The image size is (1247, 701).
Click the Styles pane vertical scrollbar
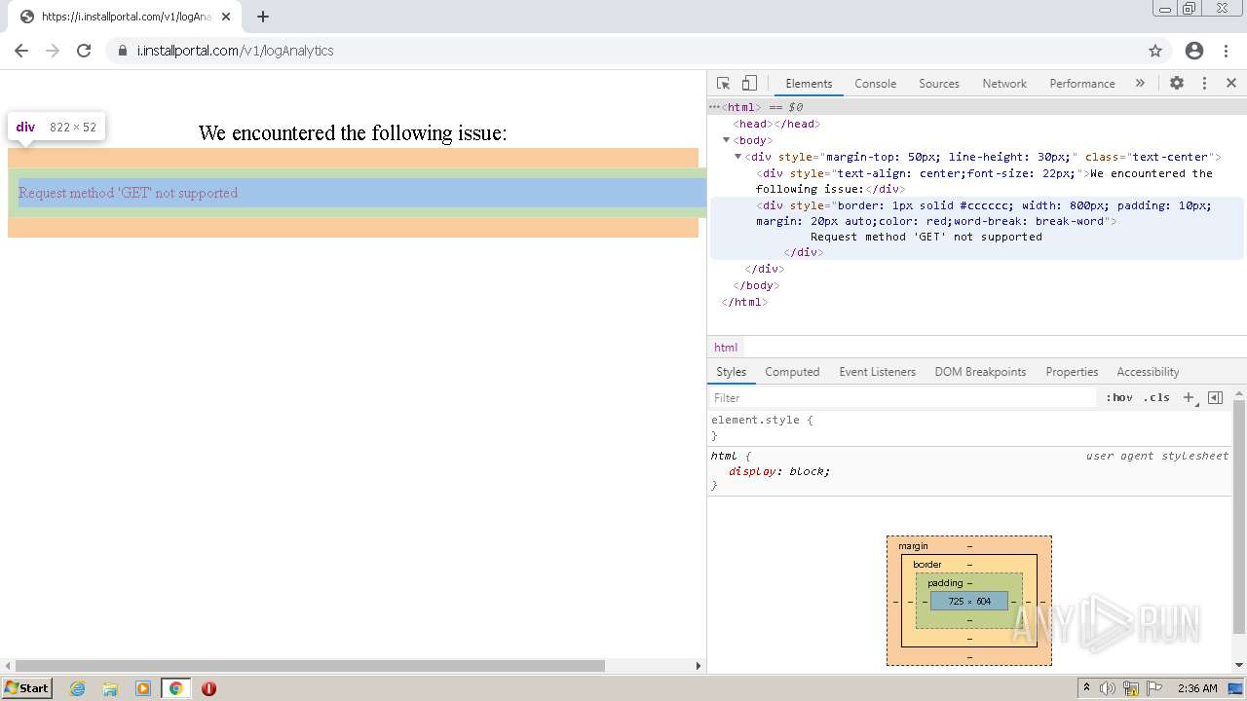click(1239, 516)
